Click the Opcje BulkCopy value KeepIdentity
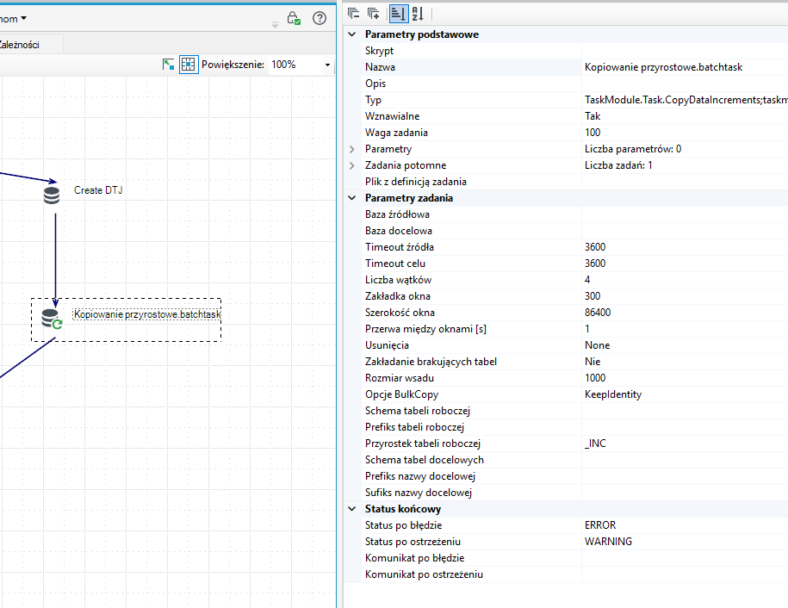This screenshot has width=788, height=608. 613,394
